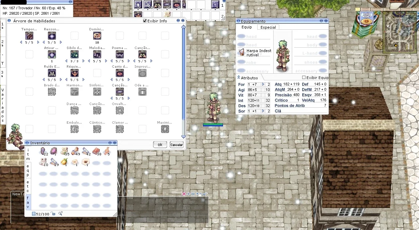Select the Melodia... skill icon

(x=97, y=54)
